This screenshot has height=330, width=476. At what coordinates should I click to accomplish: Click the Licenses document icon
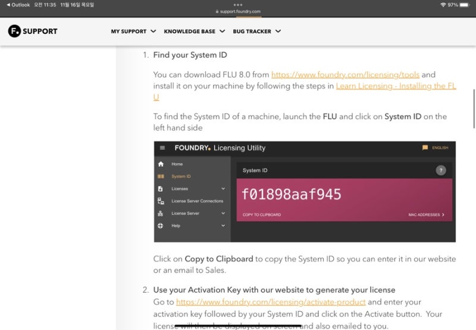pyautogui.click(x=161, y=189)
